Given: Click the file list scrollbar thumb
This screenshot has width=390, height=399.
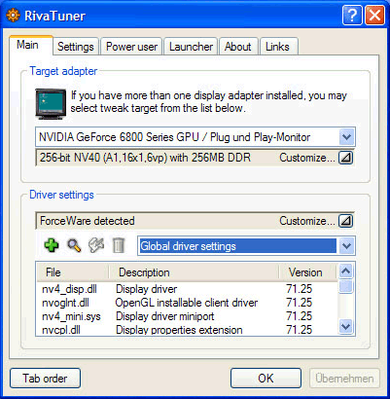Looking at the screenshot, I should click(x=345, y=286).
